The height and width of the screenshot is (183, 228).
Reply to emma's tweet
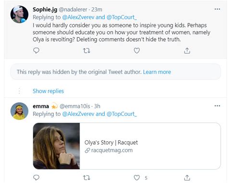pyautogui.click(x=36, y=177)
